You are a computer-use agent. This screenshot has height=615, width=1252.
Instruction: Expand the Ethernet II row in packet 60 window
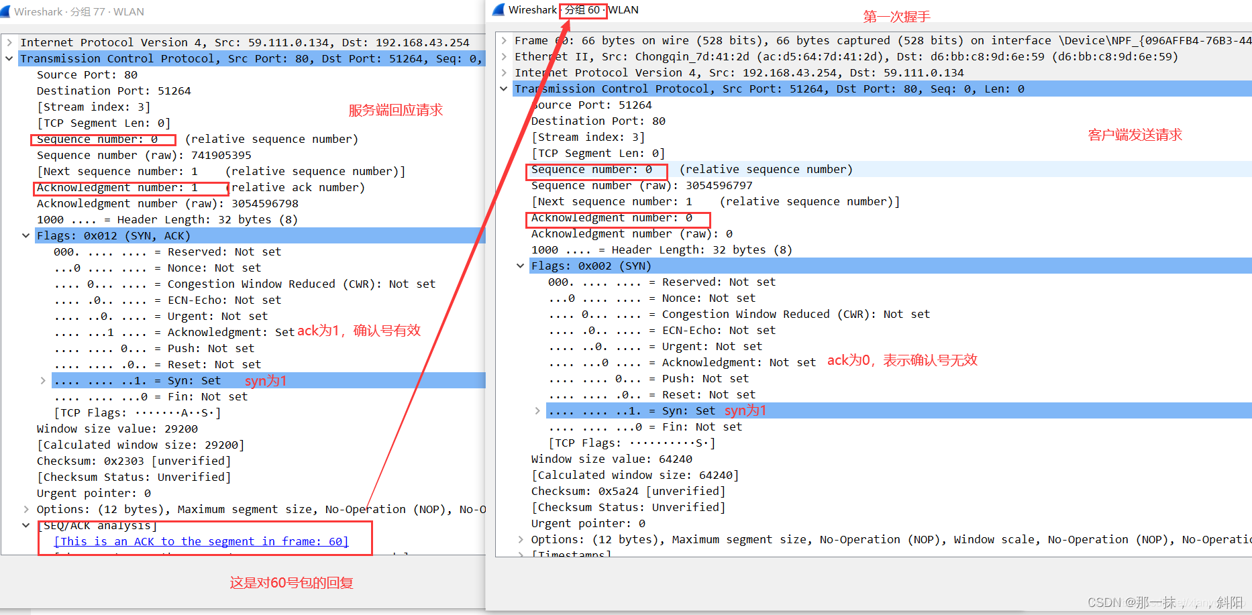coord(504,56)
